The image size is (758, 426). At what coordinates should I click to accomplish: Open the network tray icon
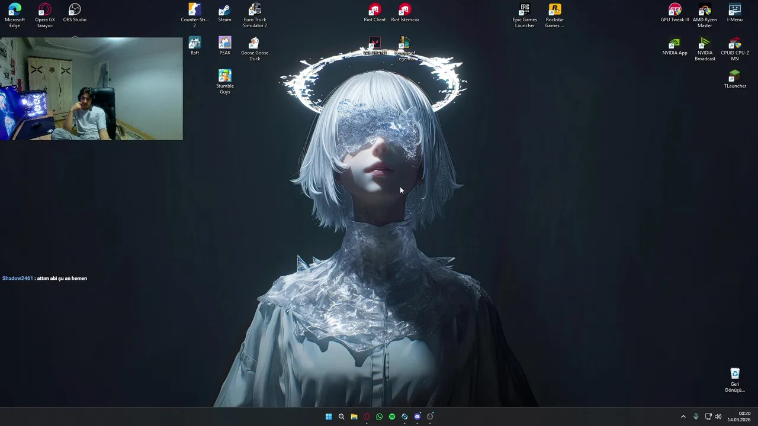[708, 417]
